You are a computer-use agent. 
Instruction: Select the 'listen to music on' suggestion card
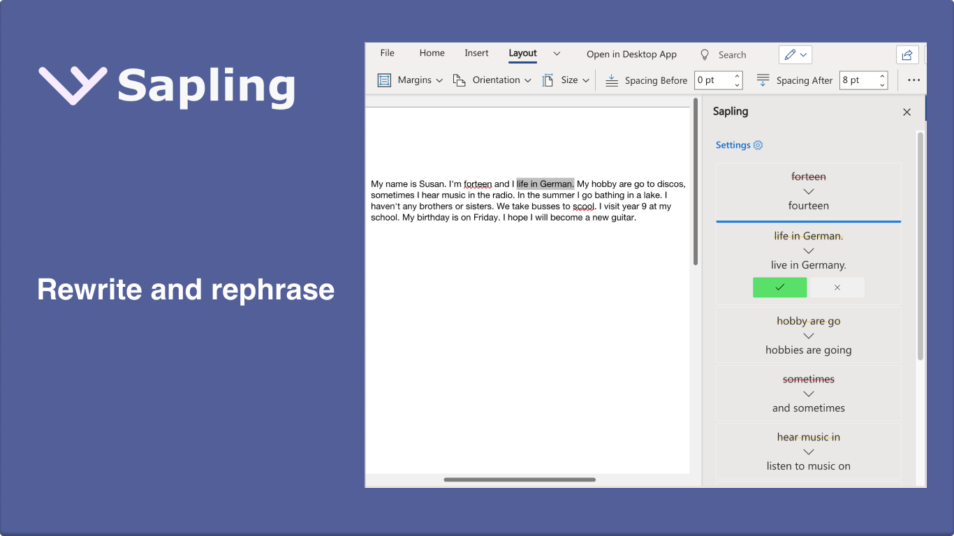tap(809, 452)
